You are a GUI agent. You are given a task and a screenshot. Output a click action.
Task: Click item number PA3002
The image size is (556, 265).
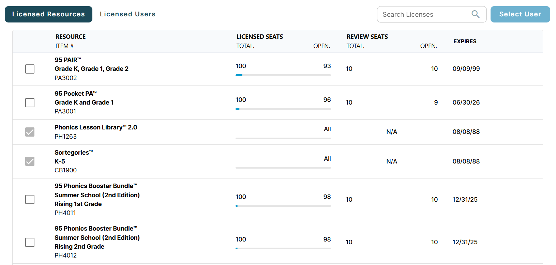(66, 78)
